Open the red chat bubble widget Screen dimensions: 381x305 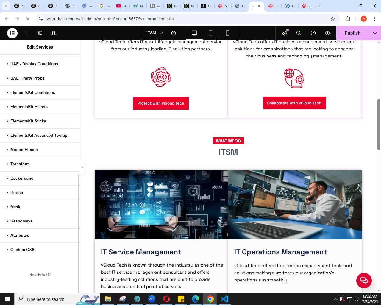[364, 281]
